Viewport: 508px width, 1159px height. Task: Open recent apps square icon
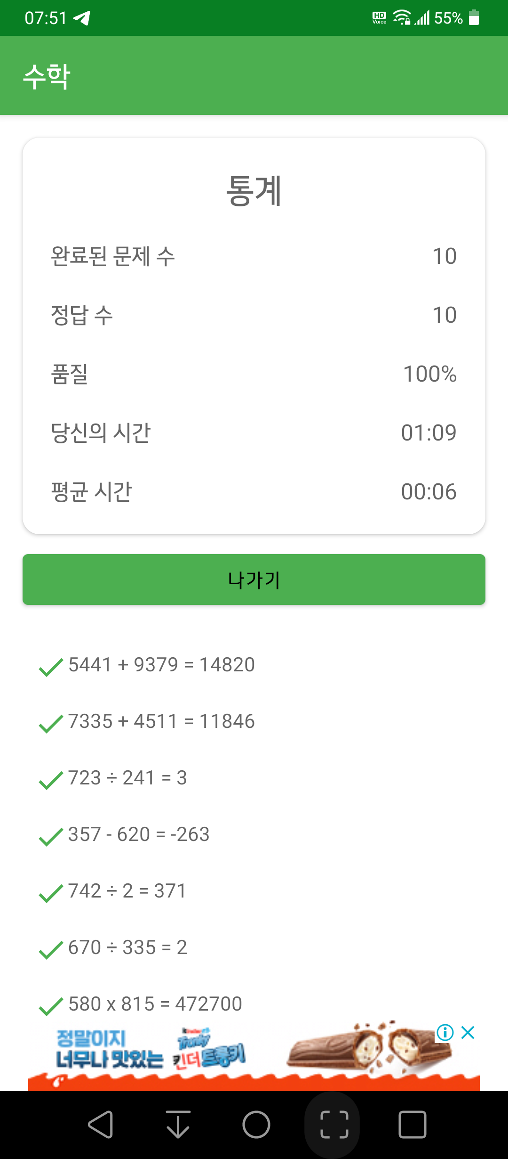[413, 1125]
